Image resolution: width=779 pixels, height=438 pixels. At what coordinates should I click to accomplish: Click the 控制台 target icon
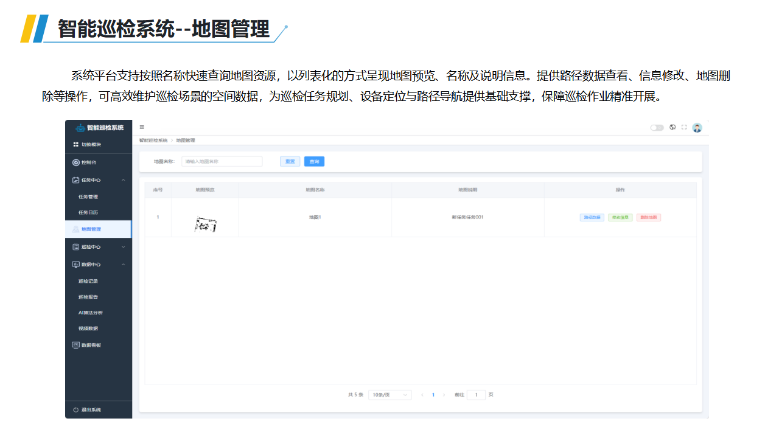pyautogui.click(x=76, y=162)
